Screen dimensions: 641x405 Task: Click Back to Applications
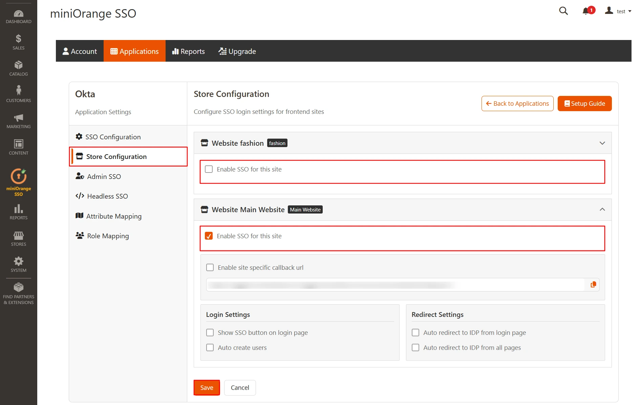pyautogui.click(x=517, y=103)
